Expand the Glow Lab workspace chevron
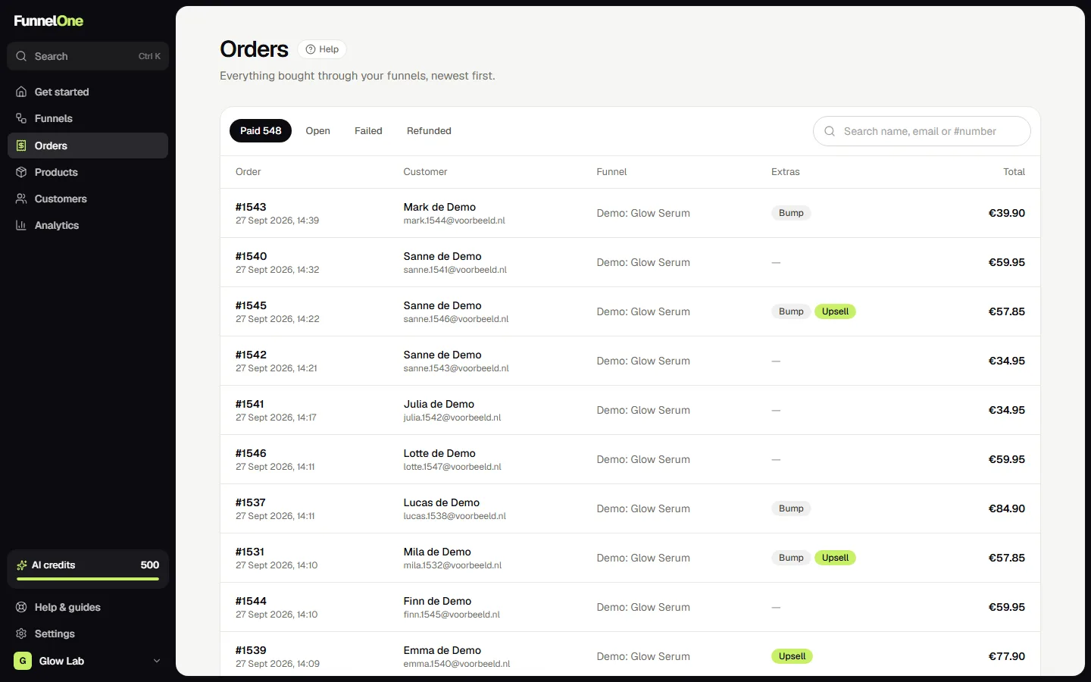The image size is (1091, 682). [157, 661]
